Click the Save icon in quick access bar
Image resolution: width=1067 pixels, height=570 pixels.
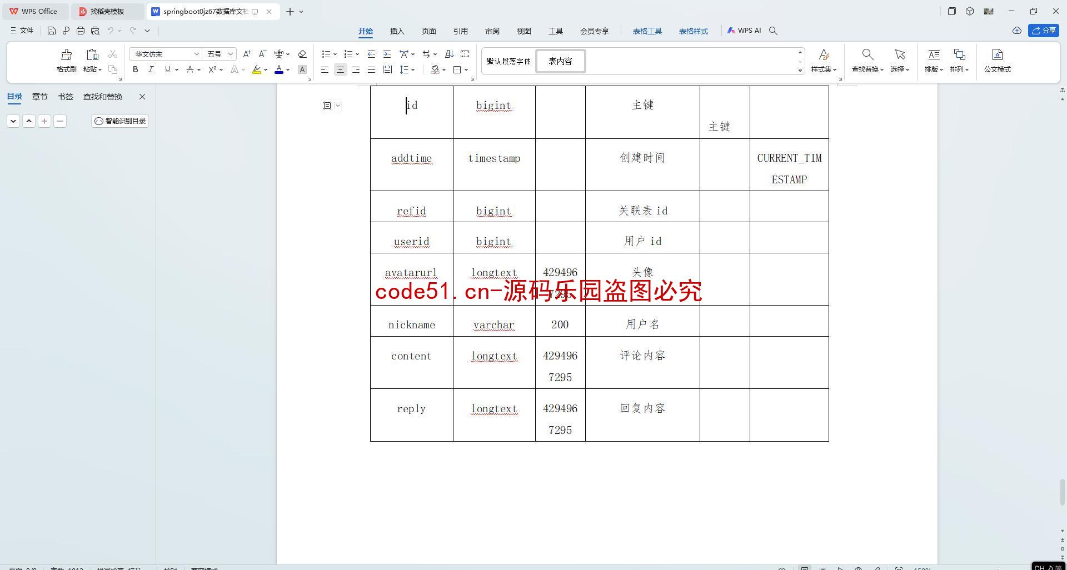tap(51, 31)
